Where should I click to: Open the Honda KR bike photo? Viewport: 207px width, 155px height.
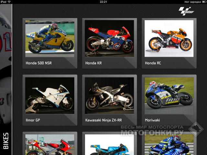click(x=109, y=38)
